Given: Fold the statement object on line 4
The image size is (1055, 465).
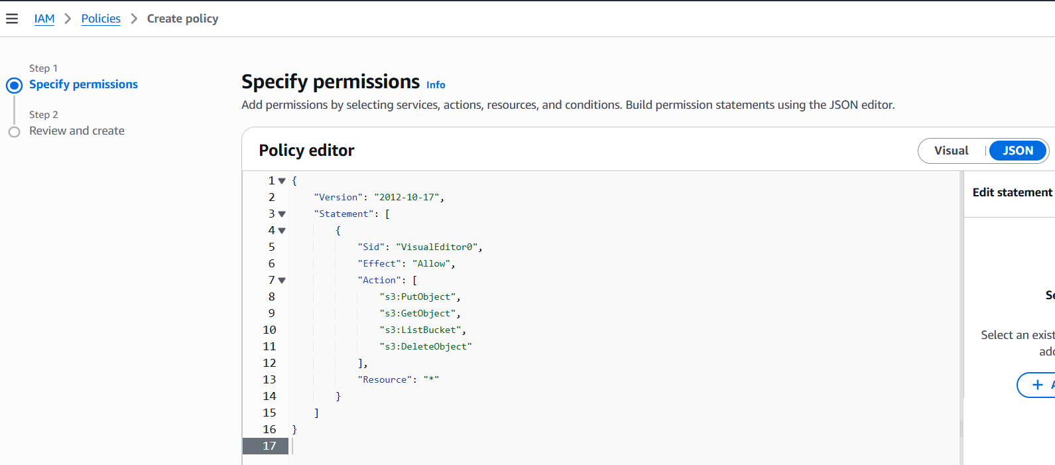Looking at the screenshot, I should click(x=282, y=231).
